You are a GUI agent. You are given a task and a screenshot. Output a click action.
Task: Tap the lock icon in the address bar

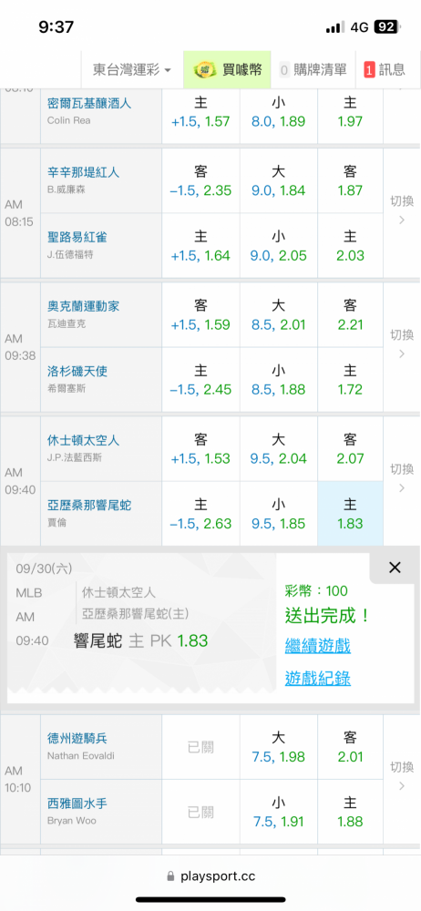click(x=170, y=876)
